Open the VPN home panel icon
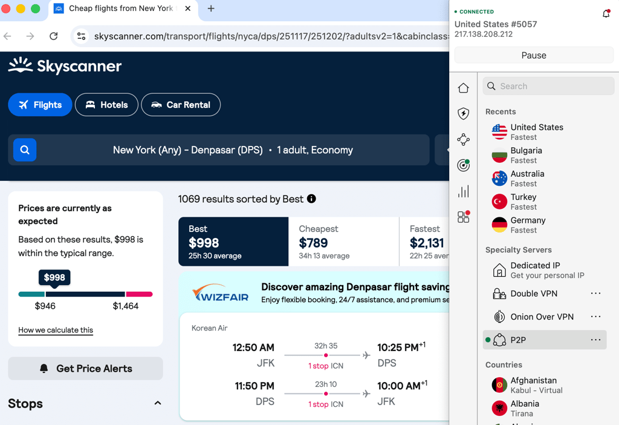The image size is (619, 425). [464, 88]
